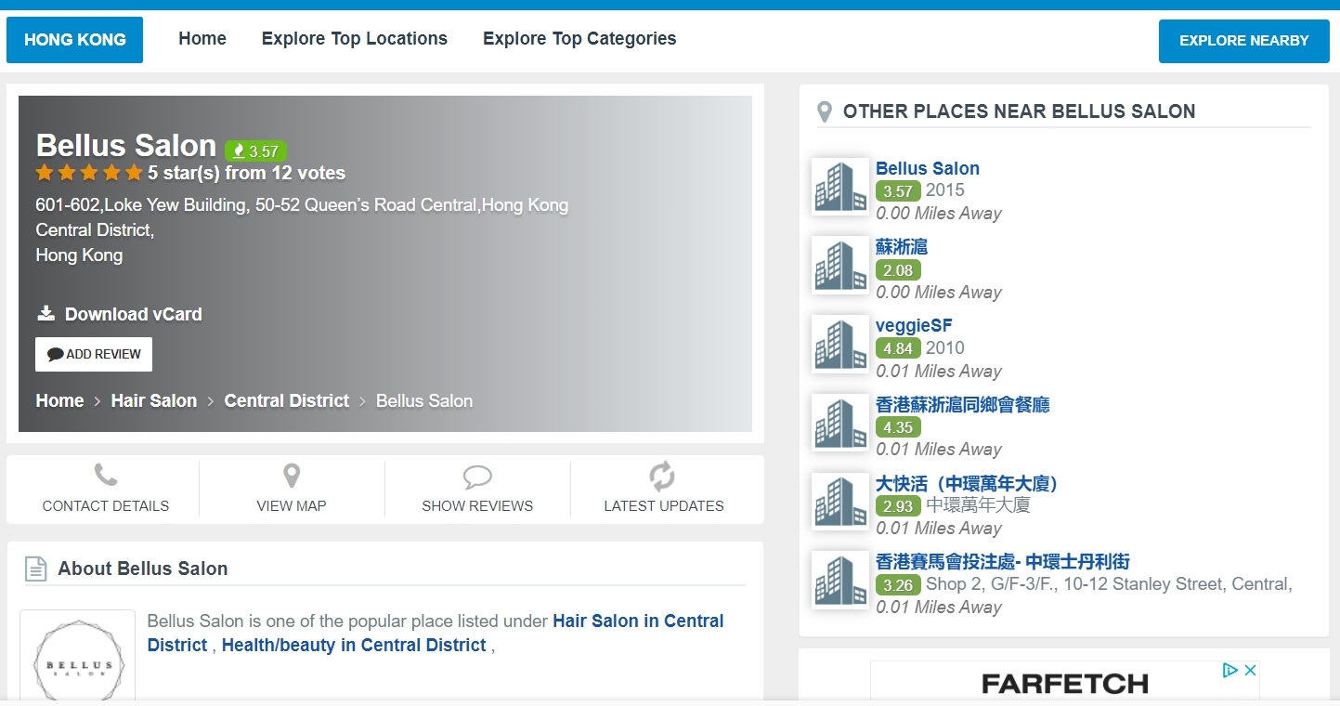Click the 3.57 badge in nearby list
This screenshot has height=706, width=1340.
pos(898,191)
